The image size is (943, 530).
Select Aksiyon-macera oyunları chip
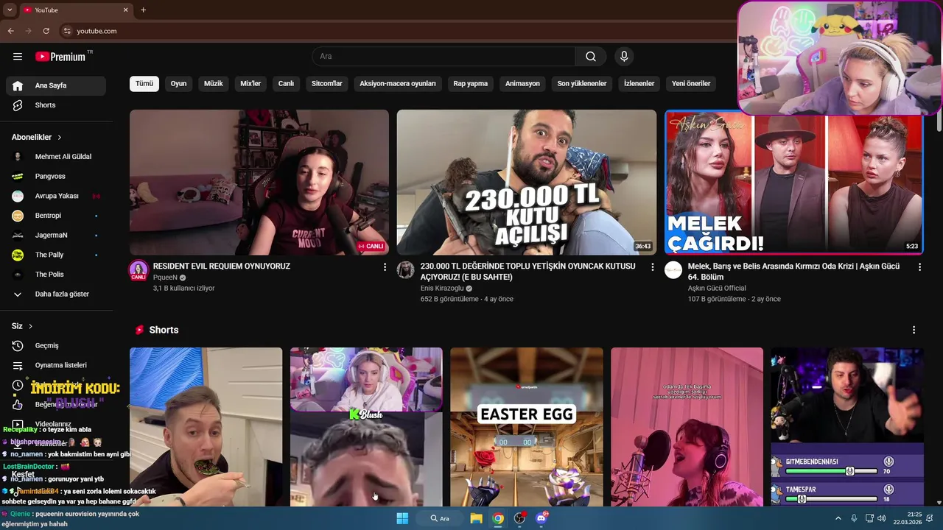[398, 83]
